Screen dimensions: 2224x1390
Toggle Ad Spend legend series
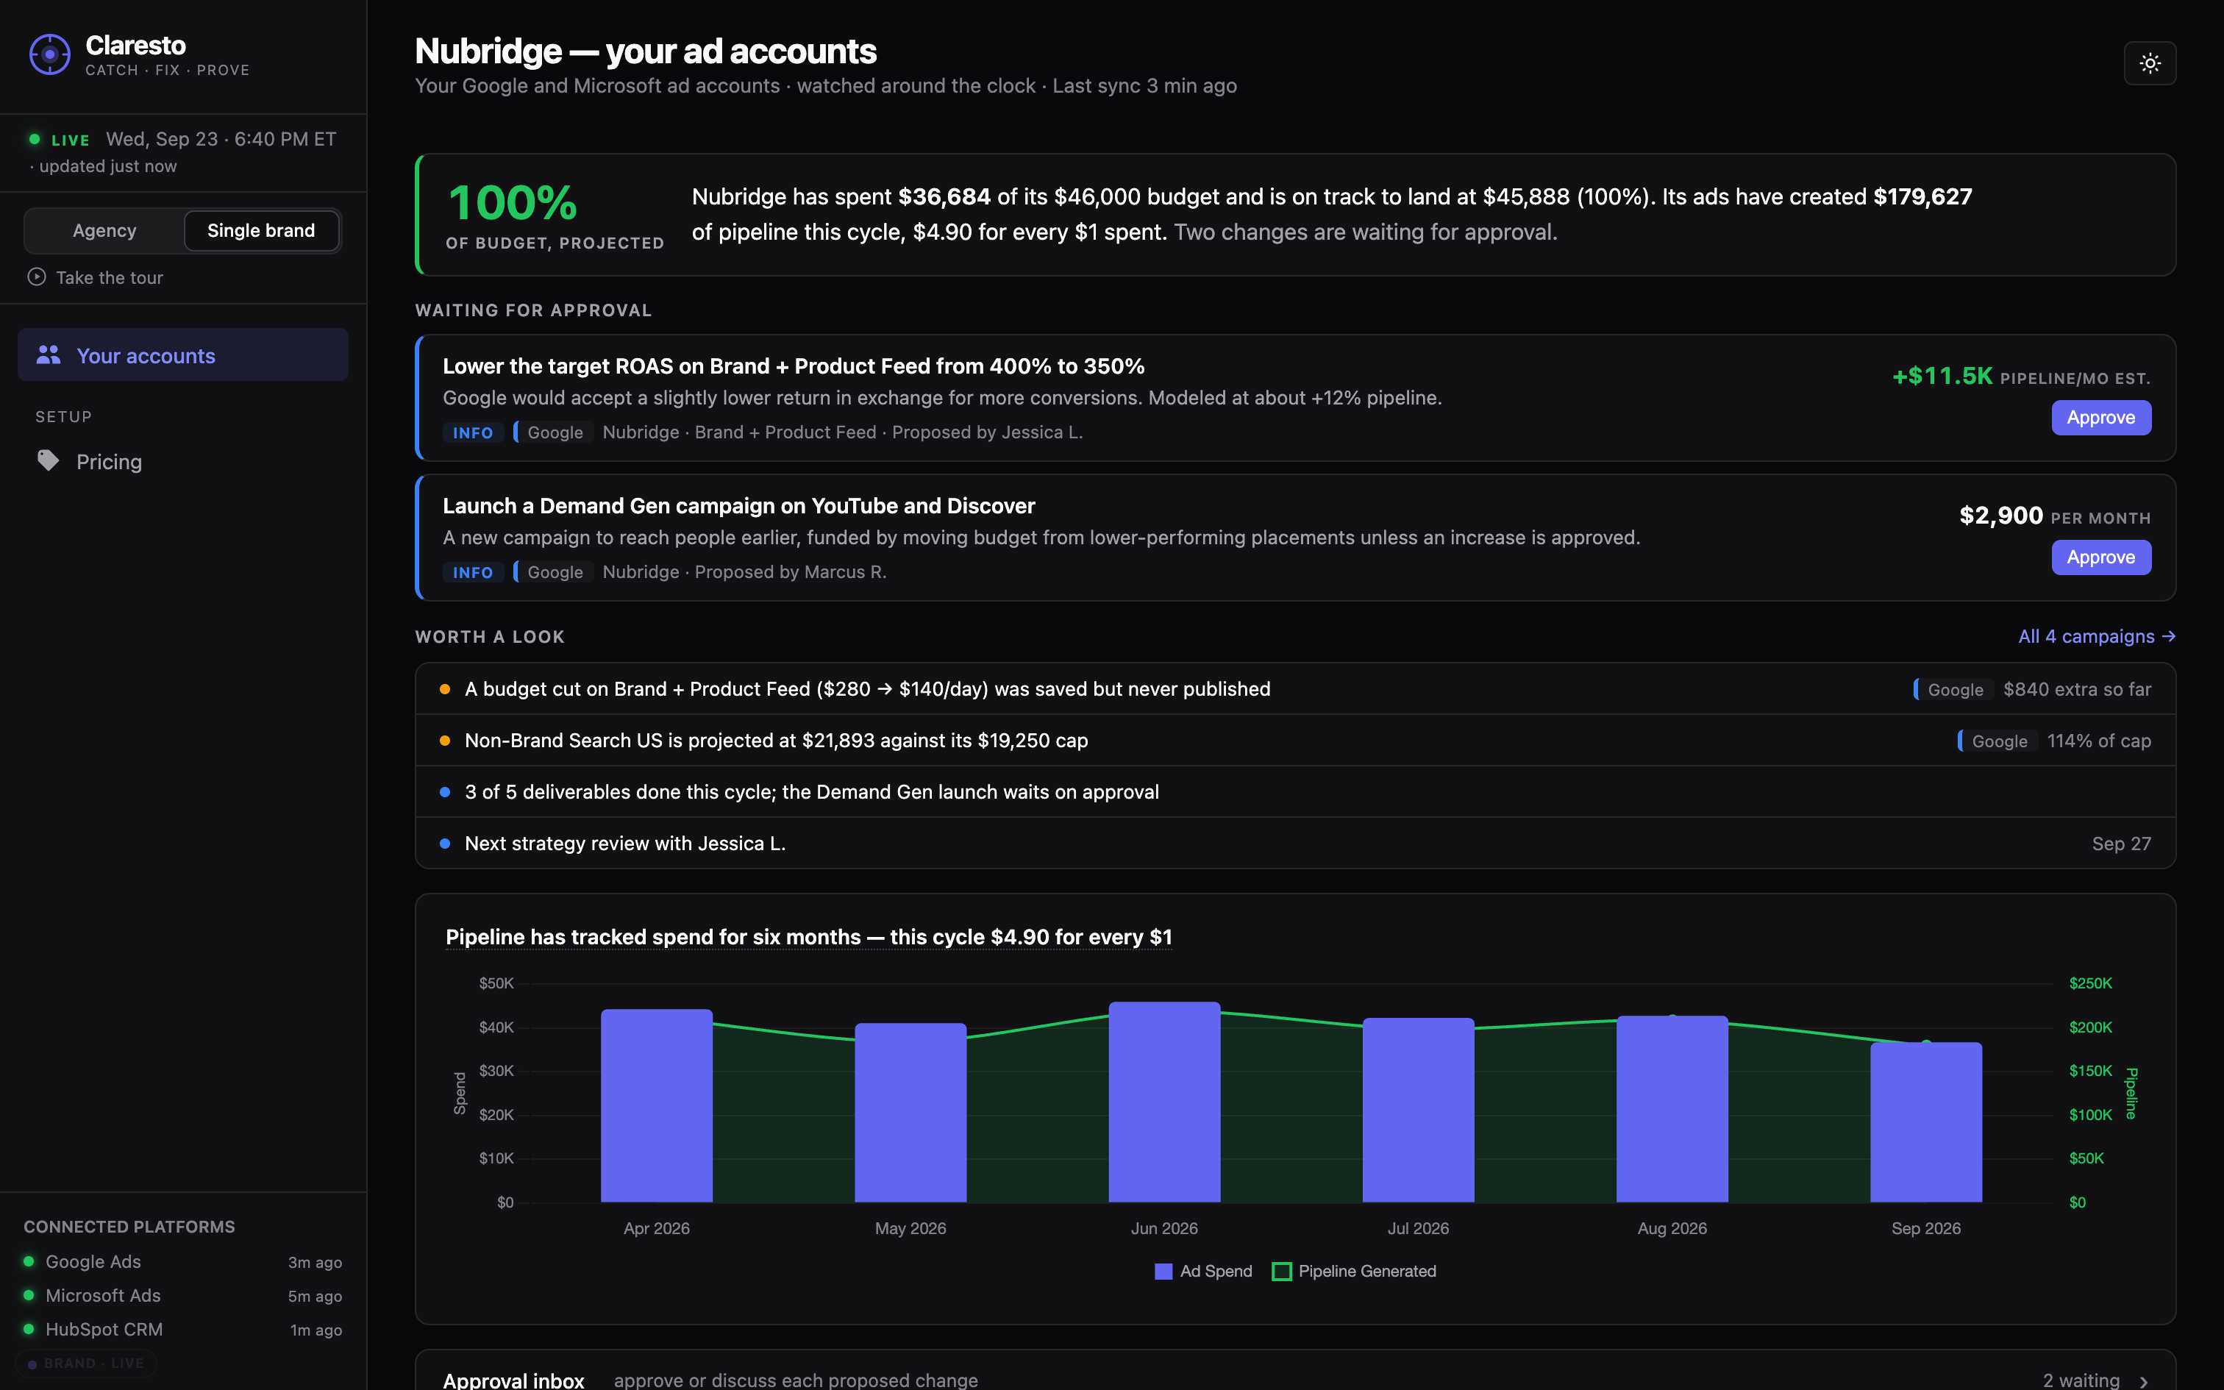point(1203,1272)
